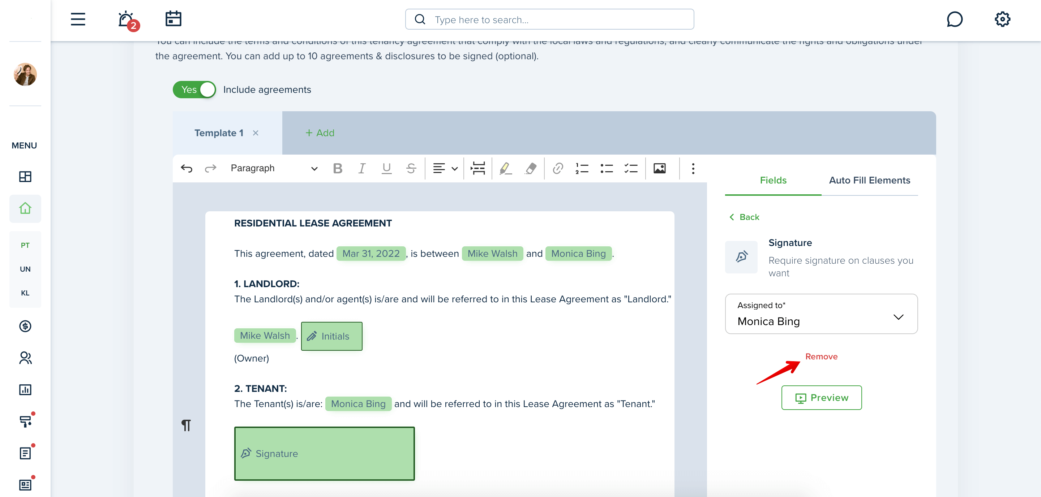1041x497 pixels.
Task: Switch to the Fields tab
Action: click(773, 181)
